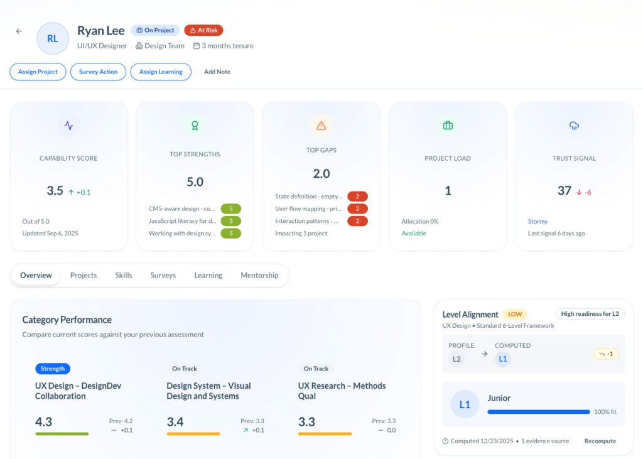
Task: Click the back arrow above the avatar
Action: (18, 31)
